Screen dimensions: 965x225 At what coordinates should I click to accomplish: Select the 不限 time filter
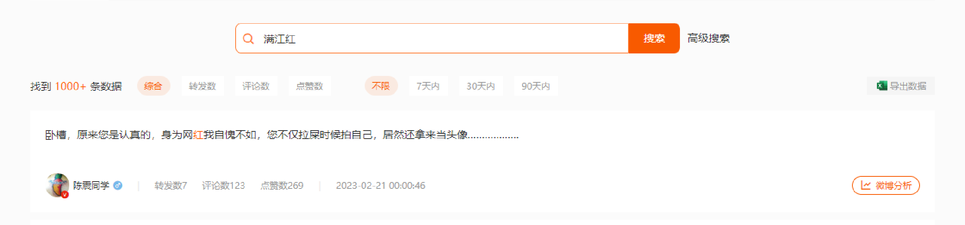[381, 86]
